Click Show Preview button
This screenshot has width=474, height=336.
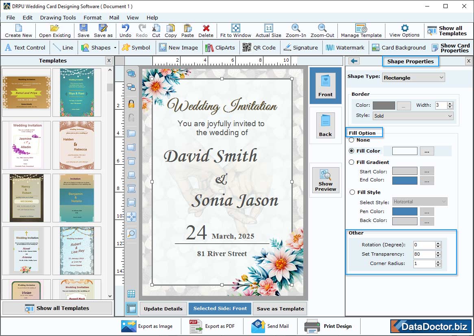(x=326, y=180)
